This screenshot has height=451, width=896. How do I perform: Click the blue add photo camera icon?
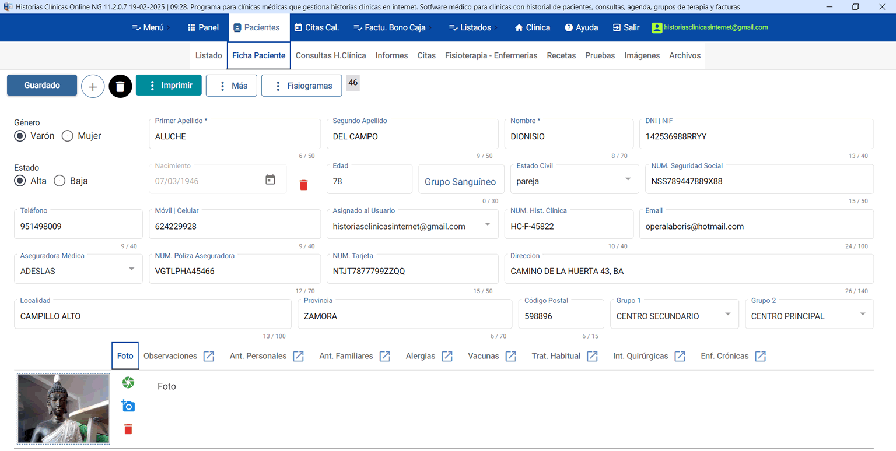[x=128, y=406]
